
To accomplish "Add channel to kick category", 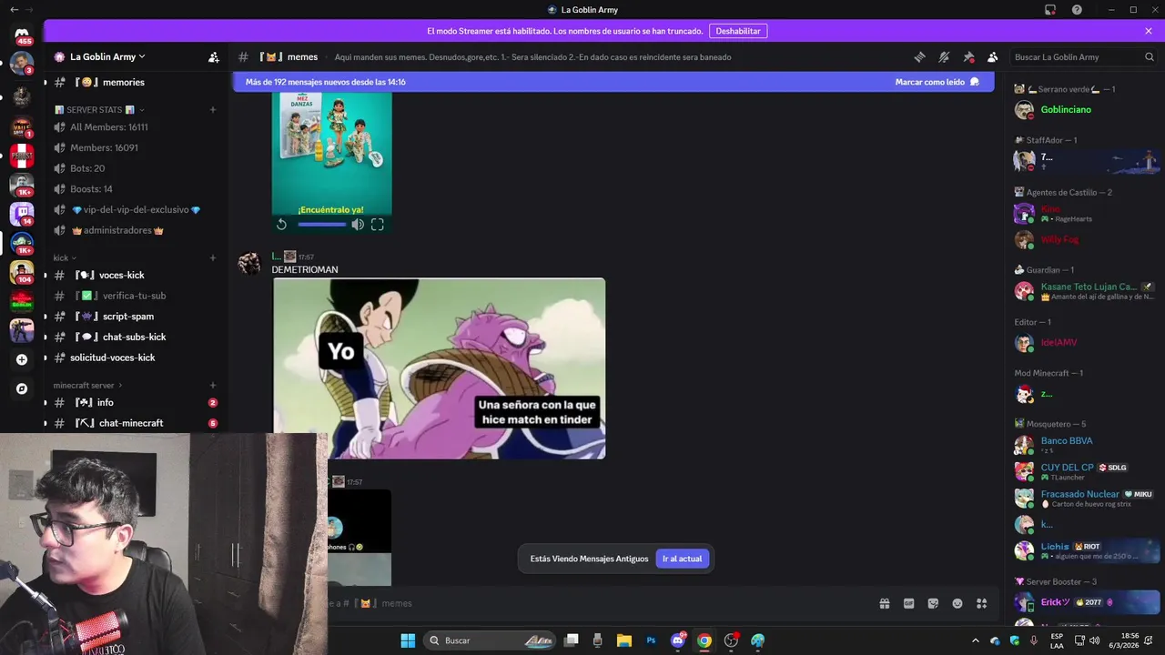I will (x=213, y=257).
